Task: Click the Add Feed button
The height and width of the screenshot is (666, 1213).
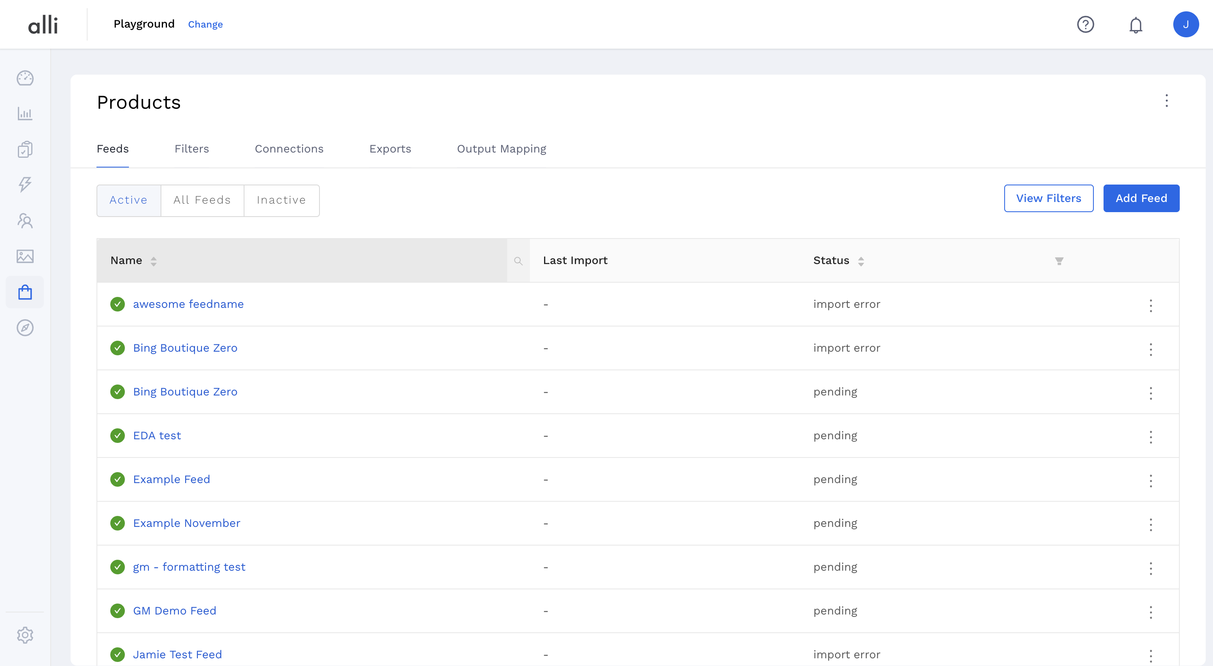Action: [1141, 198]
